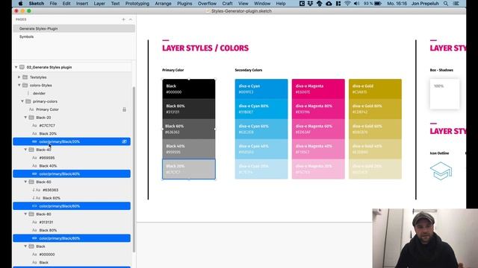Click the Dropbox menu bar icon

click(311, 4)
